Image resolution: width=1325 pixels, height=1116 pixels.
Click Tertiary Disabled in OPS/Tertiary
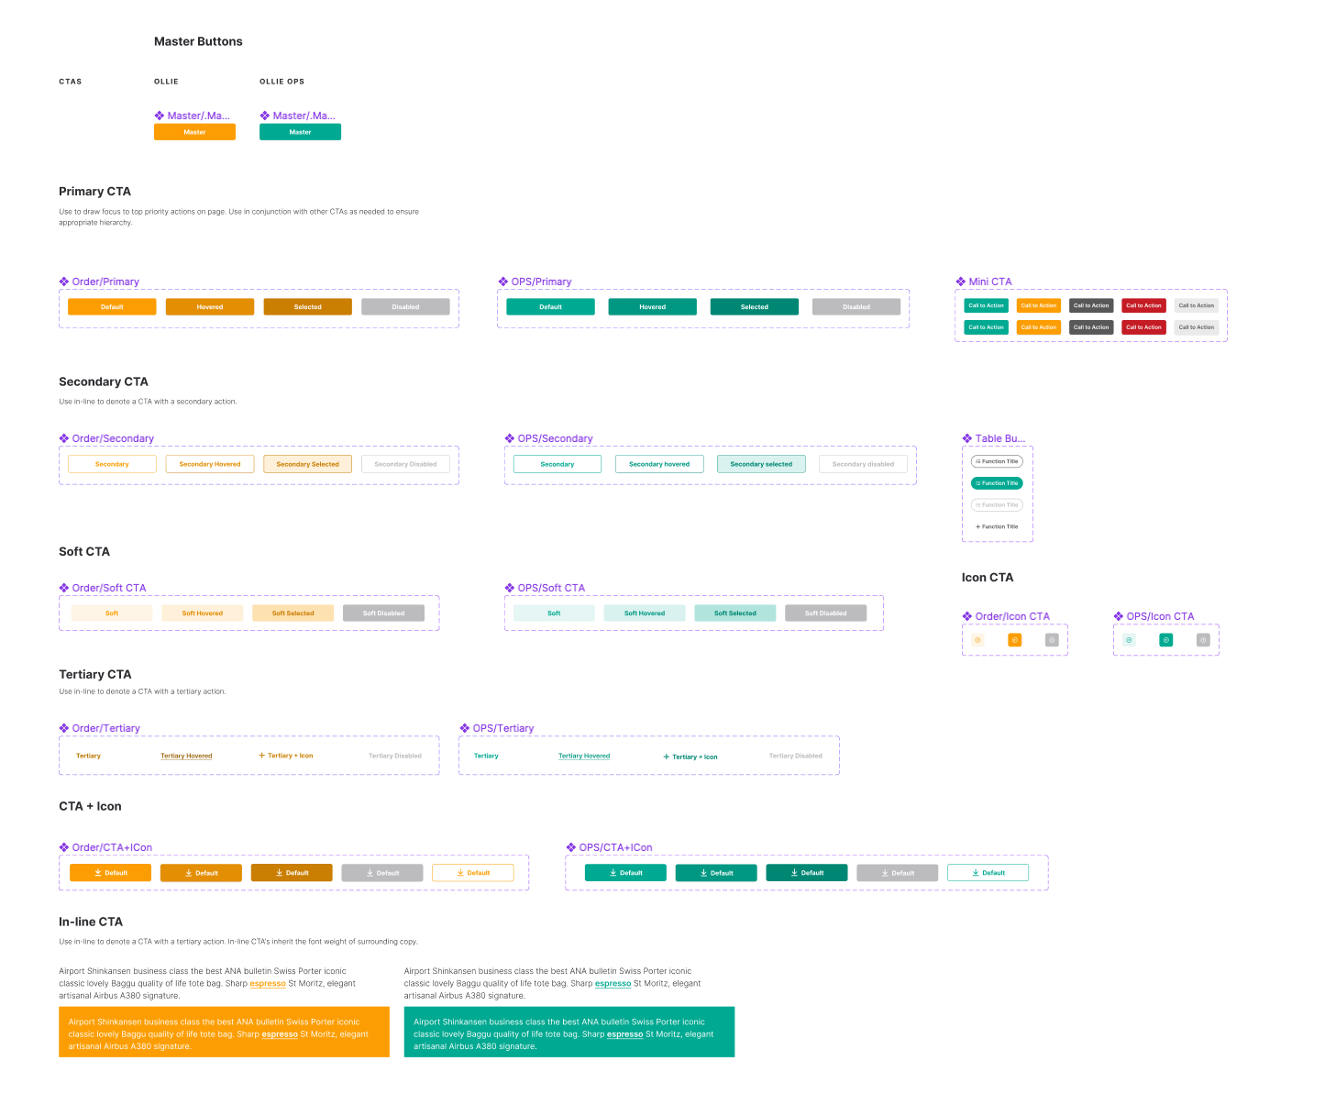[x=796, y=756]
